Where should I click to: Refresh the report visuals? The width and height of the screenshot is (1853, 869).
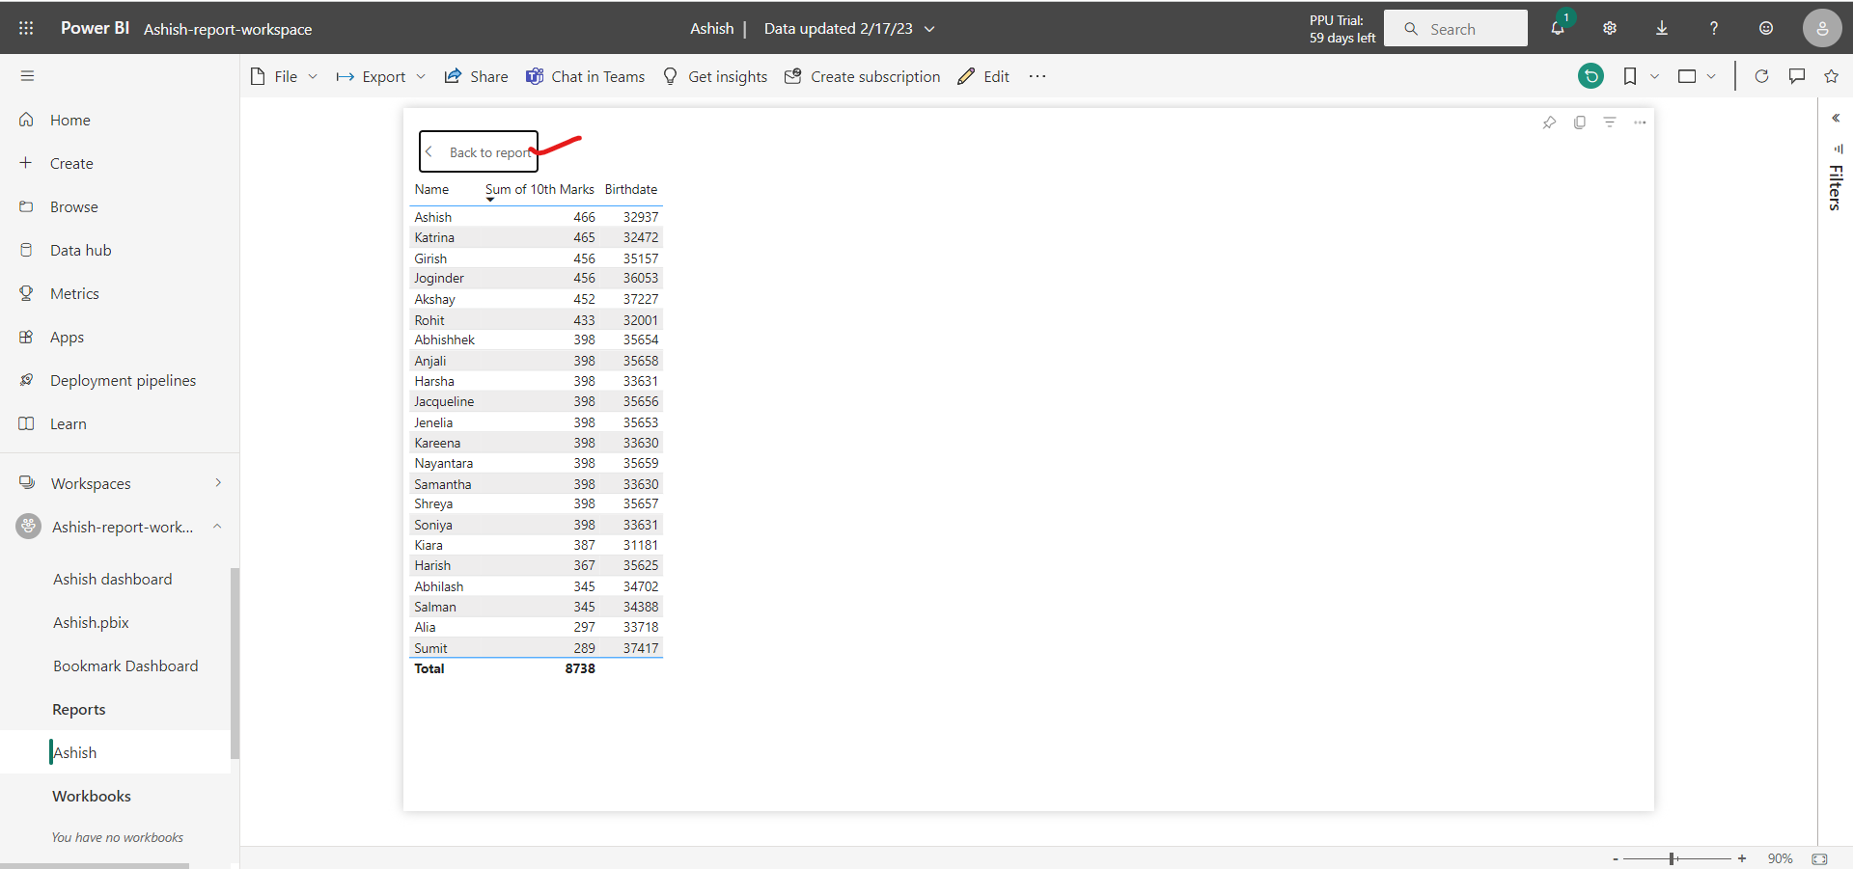coord(1762,76)
